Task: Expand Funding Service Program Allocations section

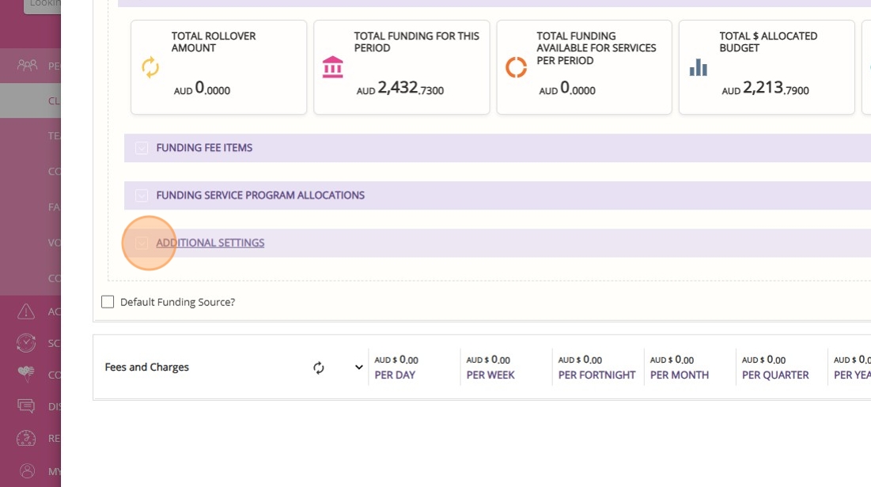Action: tap(142, 195)
